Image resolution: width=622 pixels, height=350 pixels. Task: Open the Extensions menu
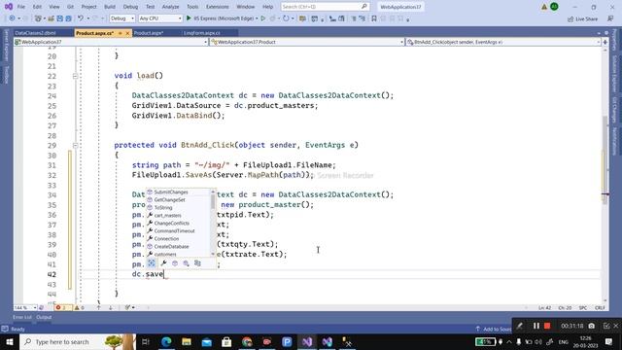[218, 7]
